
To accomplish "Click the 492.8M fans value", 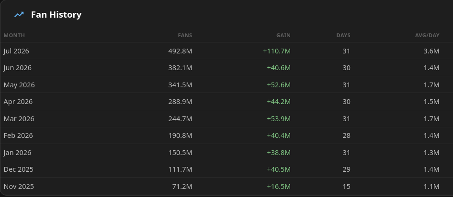I will tap(180, 51).
